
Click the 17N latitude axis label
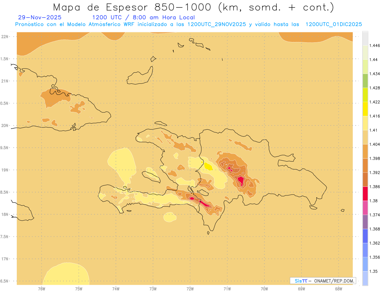click(x=5, y=259)
